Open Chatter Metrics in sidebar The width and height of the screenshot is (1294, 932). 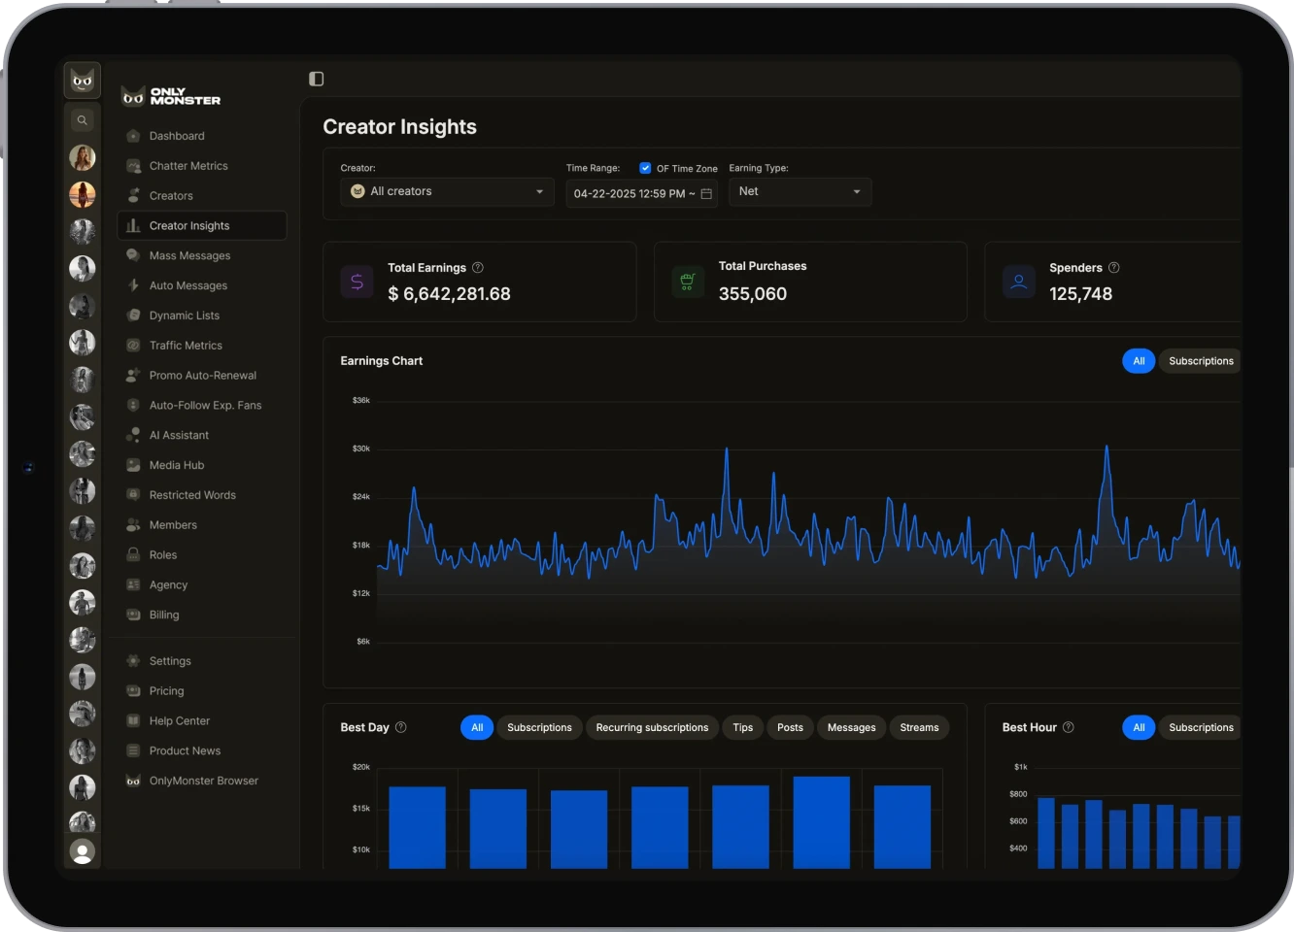(188, 166)
